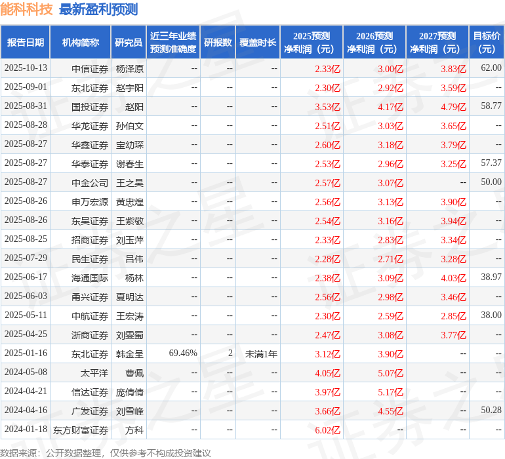Select the 69.46% accuracy value
505x459 pixels.
[183, 354]
